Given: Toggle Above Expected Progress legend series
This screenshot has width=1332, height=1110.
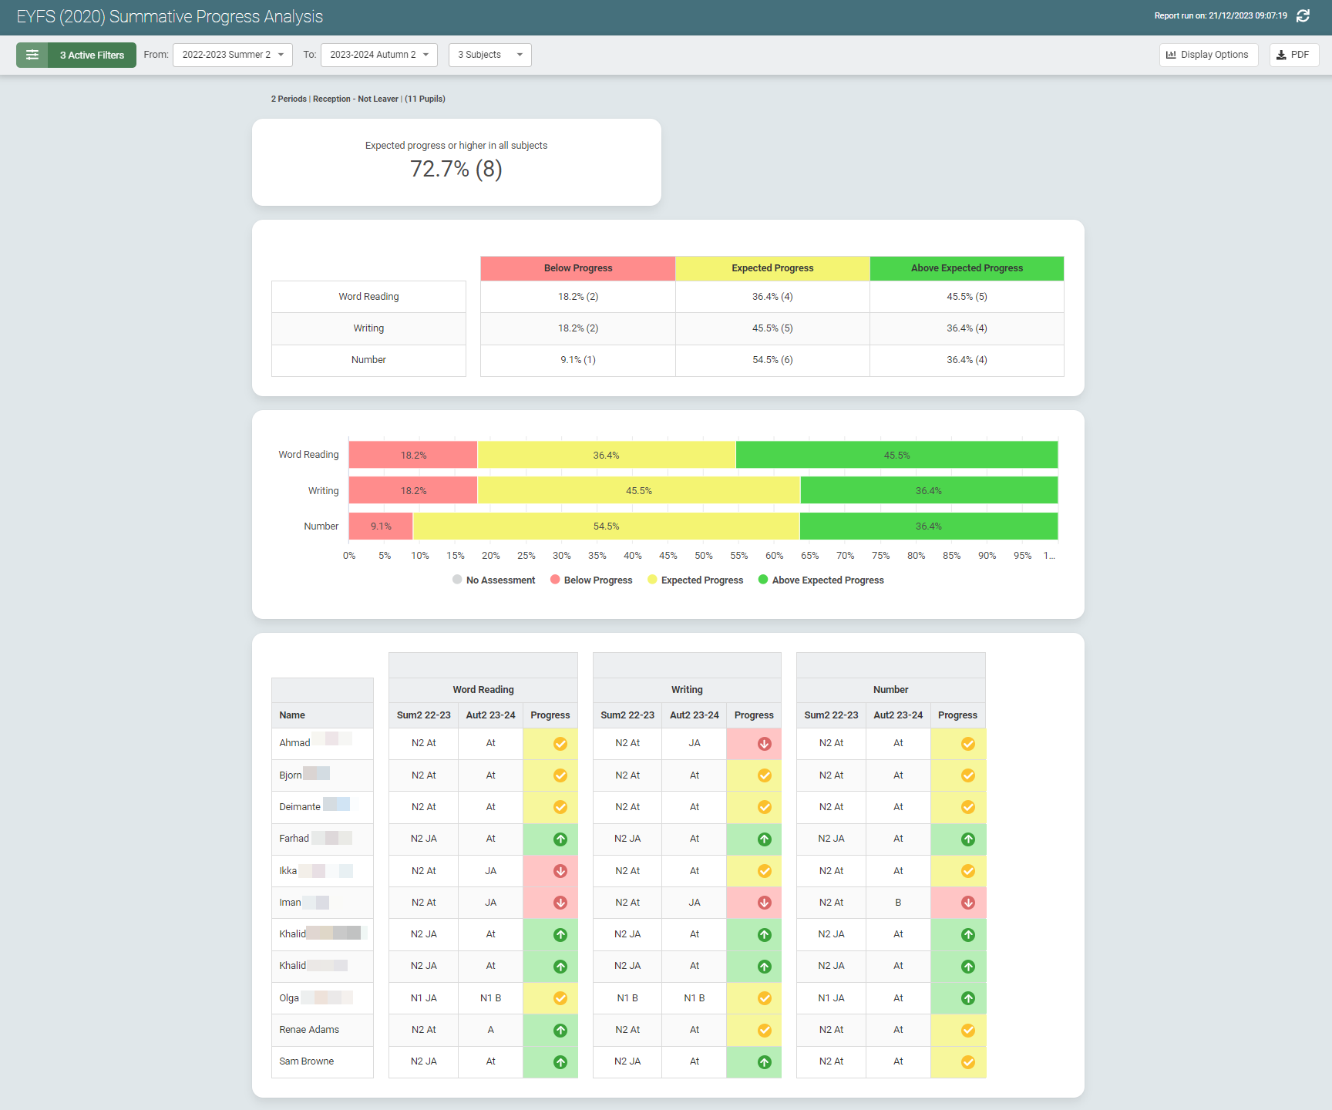Looking at the screenshot, I should [821, 580].
